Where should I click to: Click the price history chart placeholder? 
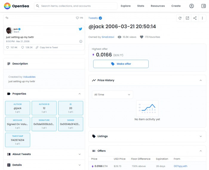147,108
